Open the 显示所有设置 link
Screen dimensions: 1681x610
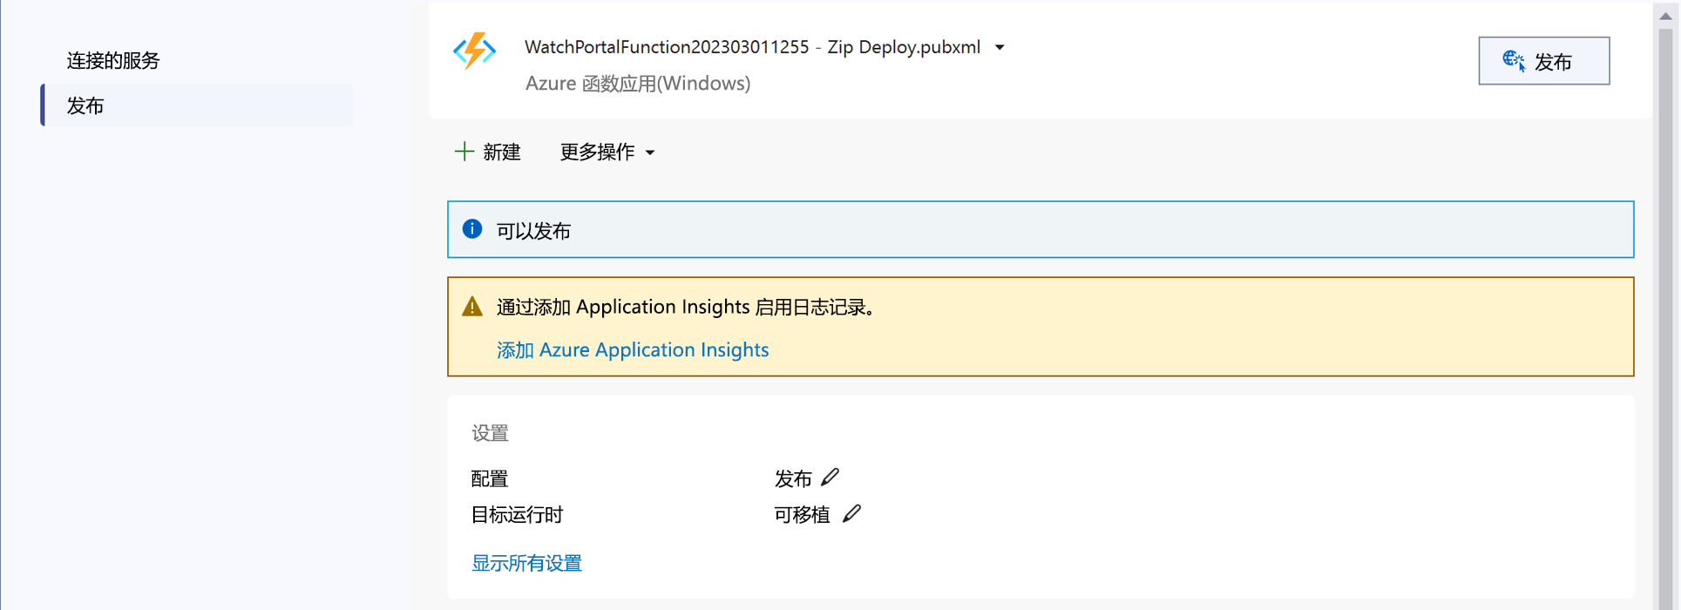tap(526, 564)
